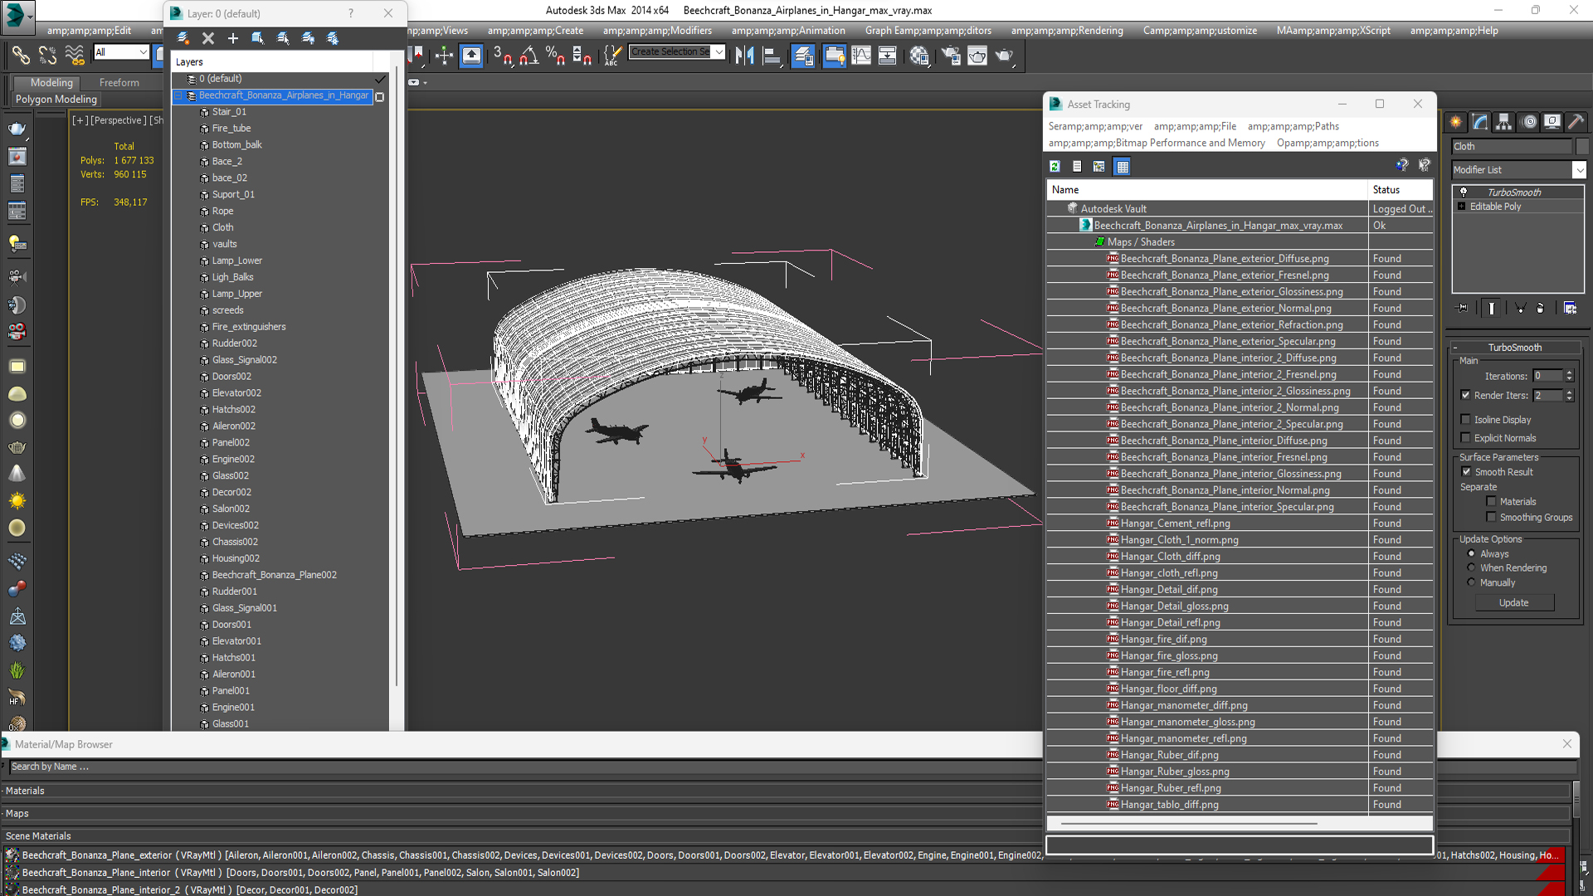The image size is (1593, 896).
Task: Toggle the Angle Snap icon
Action: click(529, 56)
